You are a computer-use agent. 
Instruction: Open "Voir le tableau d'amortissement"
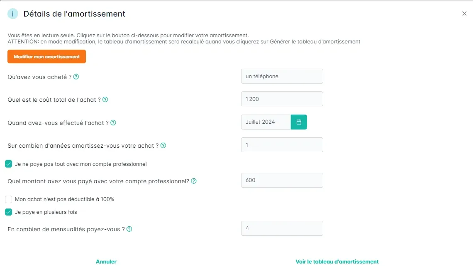click(x=337, y=261)
